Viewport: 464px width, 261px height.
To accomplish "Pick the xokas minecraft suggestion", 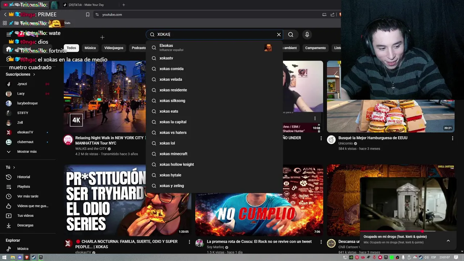I will point(214,154).
